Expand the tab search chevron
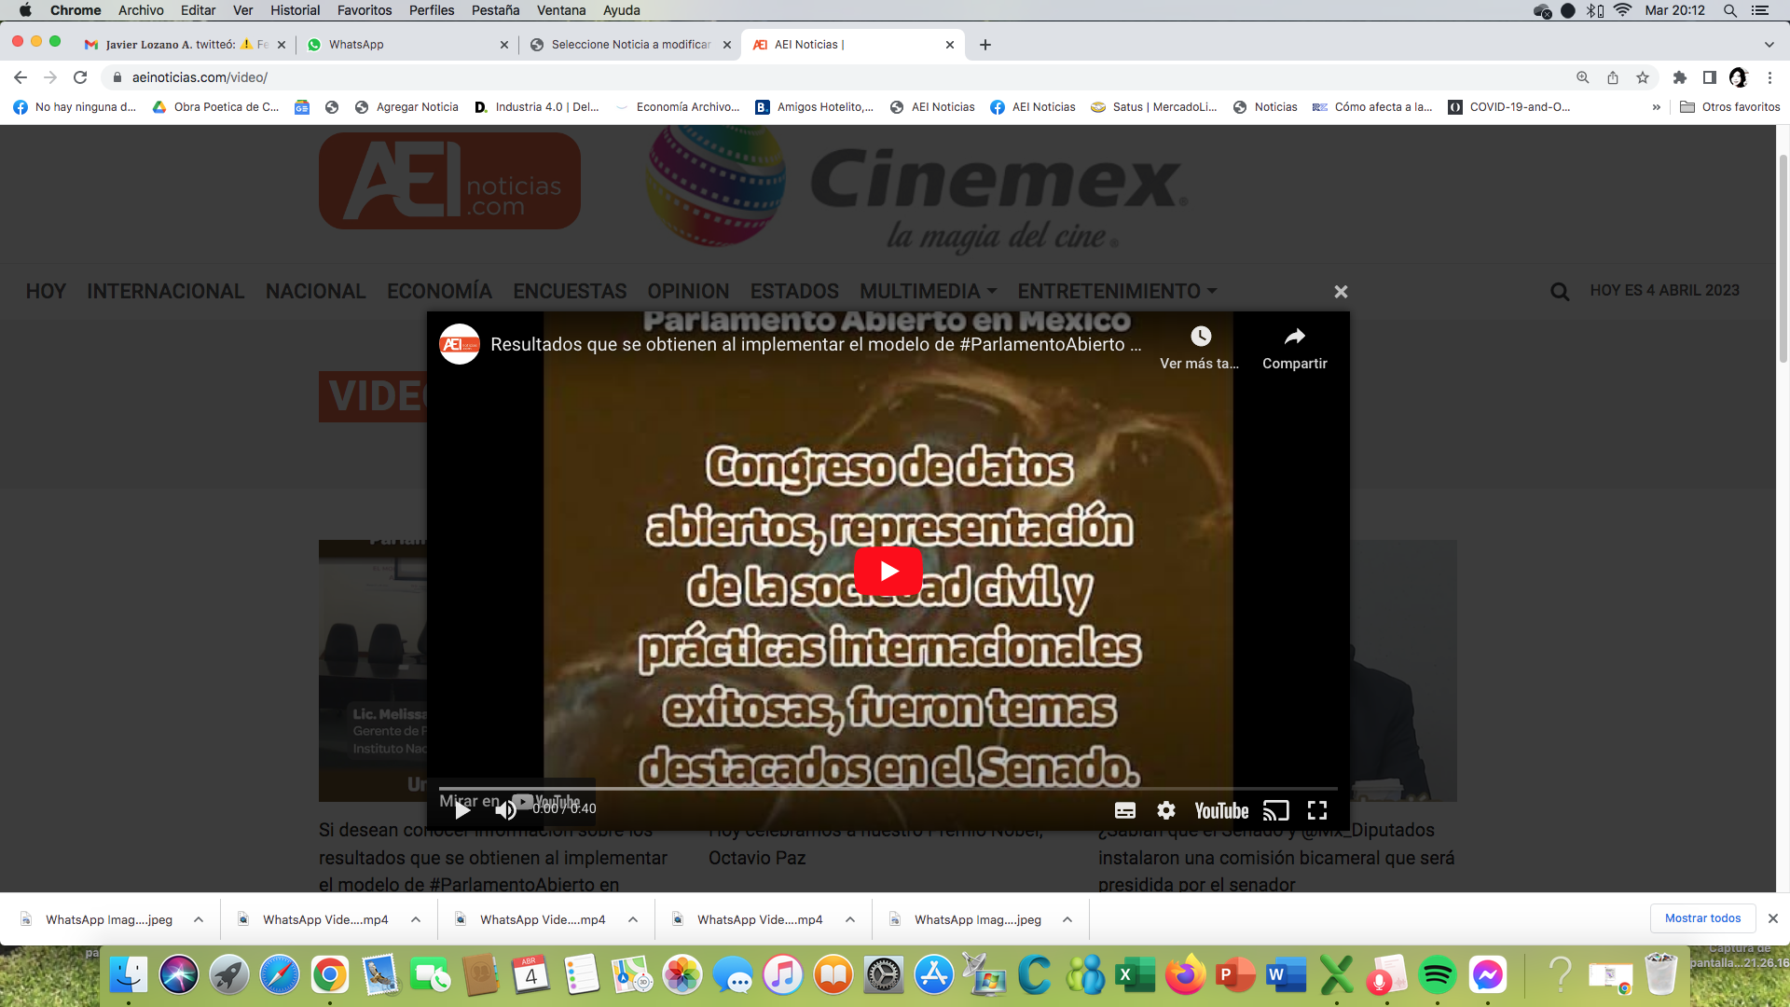This screenshot has width=1790, height=1007. pos(1769,45)
